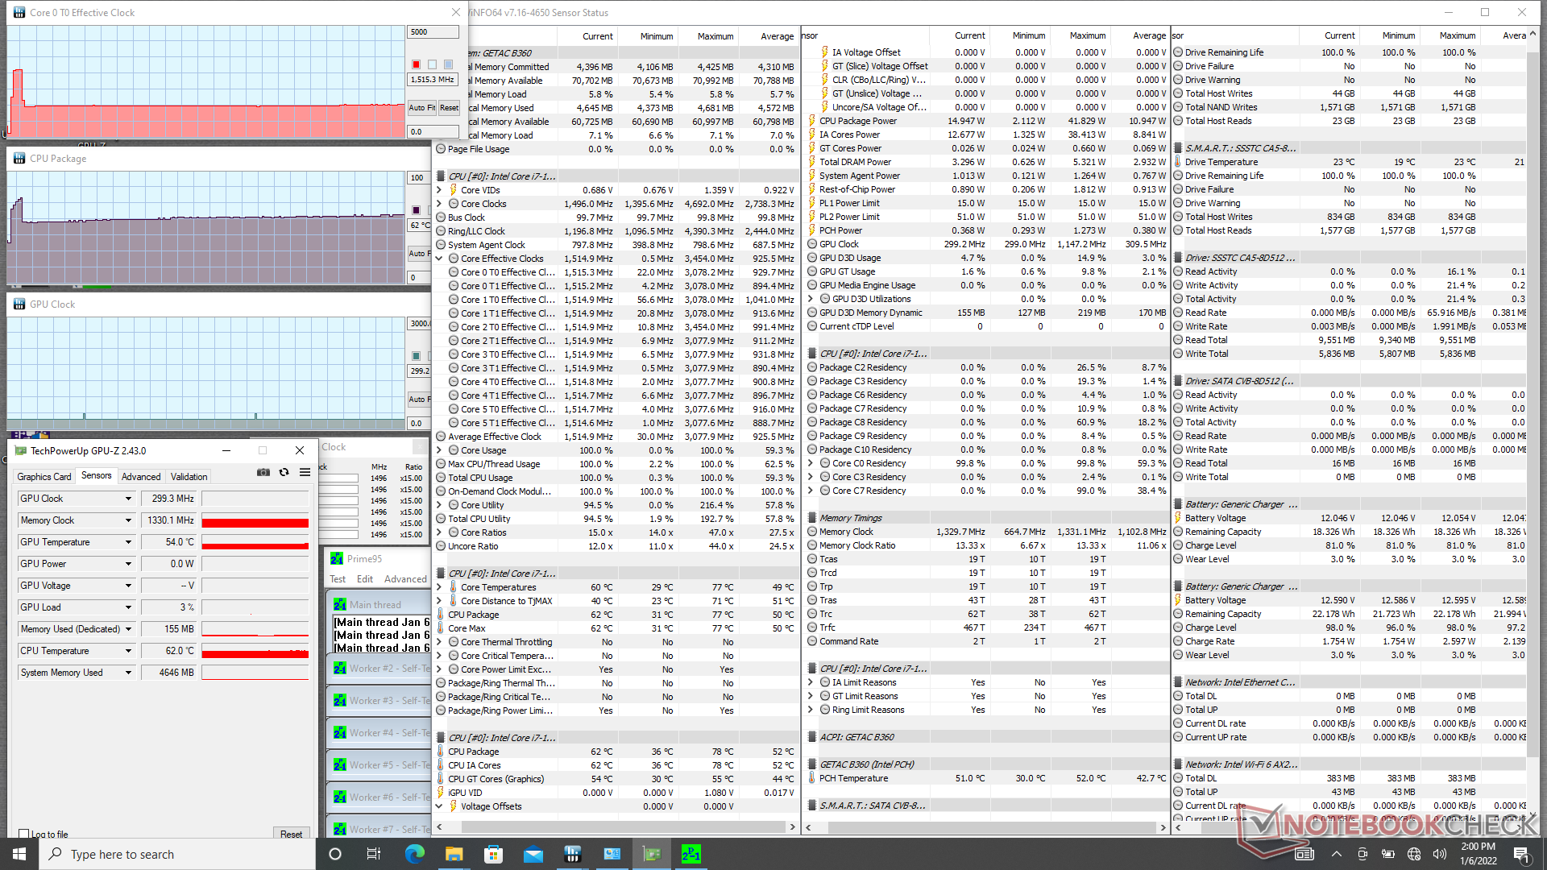
Task: Open Microsoft Edge from taskbar
Action: [414, 854]
